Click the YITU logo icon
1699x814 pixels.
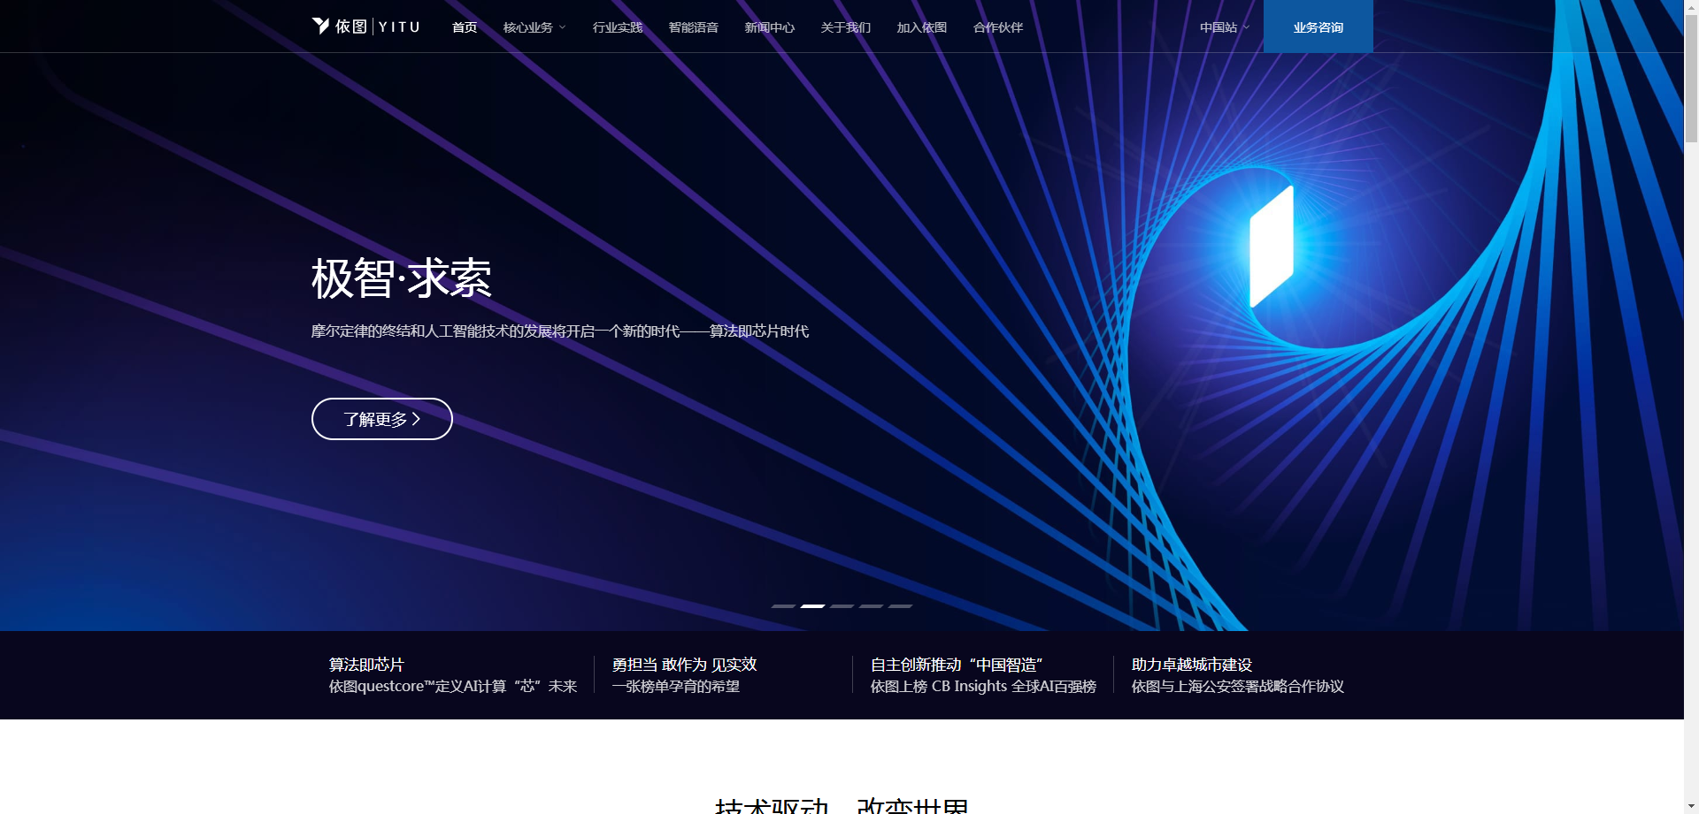click(x=321, y=26)
